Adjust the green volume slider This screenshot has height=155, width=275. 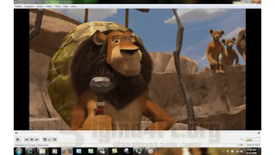click(252, 139)
